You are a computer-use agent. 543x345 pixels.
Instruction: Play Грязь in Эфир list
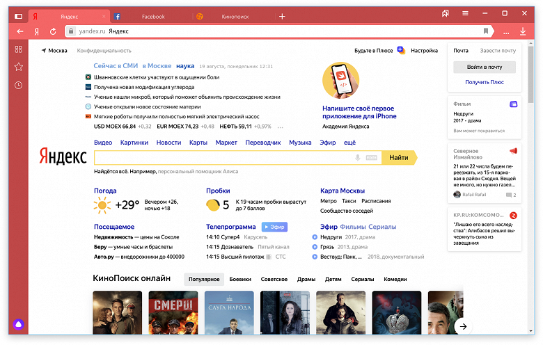tap(315, 247)
